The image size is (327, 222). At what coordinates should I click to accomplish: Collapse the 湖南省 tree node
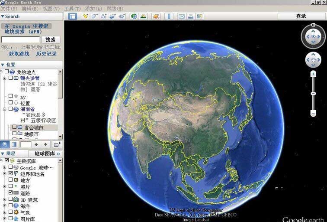click(x=4, y=109)
